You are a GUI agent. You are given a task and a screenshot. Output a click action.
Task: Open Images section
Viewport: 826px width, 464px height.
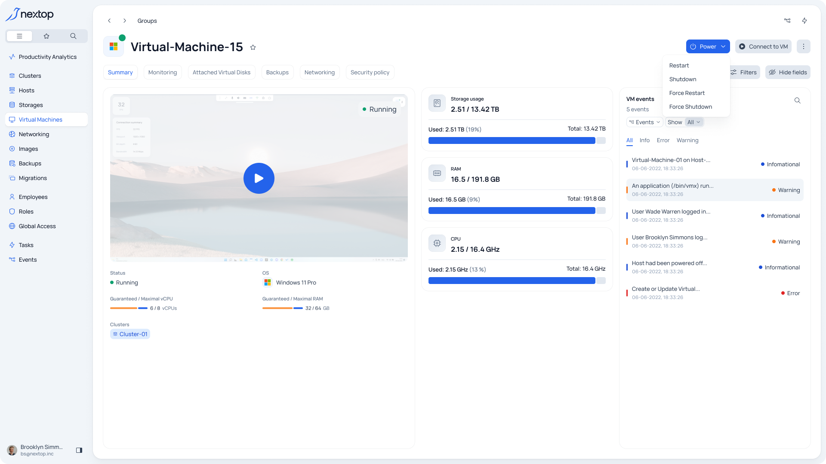pos(46,149)
